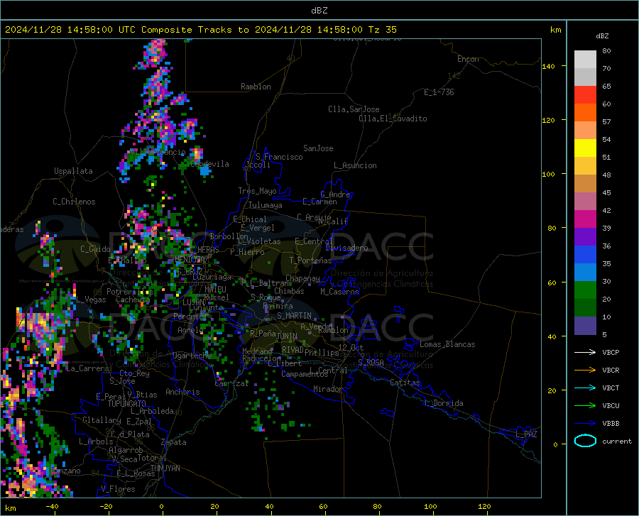The height and width of the screenshot is (516, 639).
Task: Click the cyan 'current' ellipse icon
Action: 585,441
